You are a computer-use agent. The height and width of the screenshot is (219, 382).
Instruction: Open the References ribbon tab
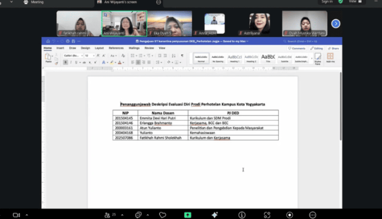coord(116,48)
